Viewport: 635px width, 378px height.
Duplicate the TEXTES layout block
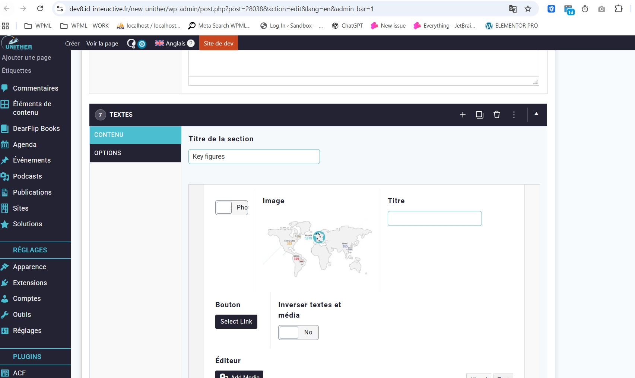(479, 115)
